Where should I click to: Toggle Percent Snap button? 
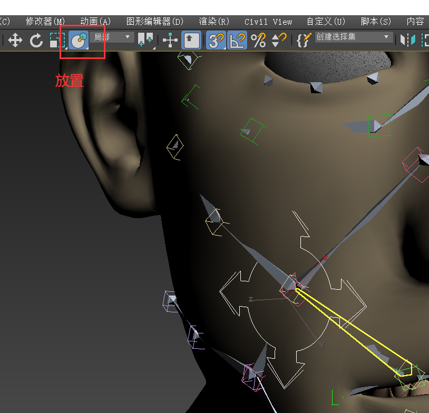[x=258, y=40]
